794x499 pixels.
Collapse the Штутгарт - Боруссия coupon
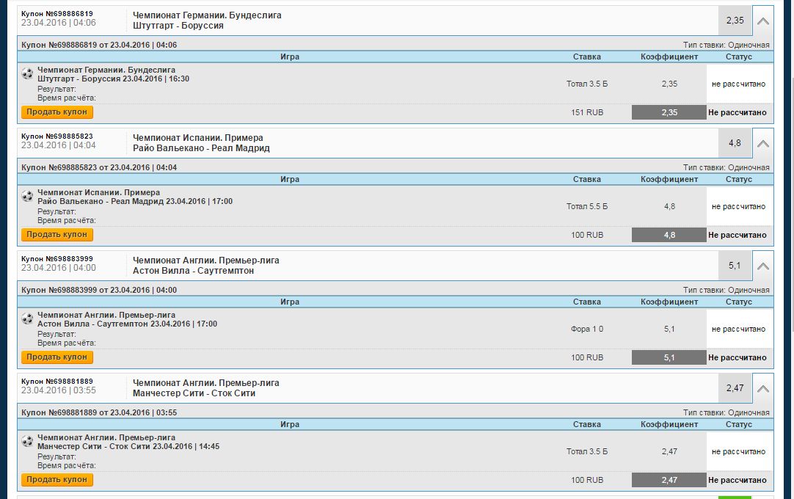coord(763,21)
